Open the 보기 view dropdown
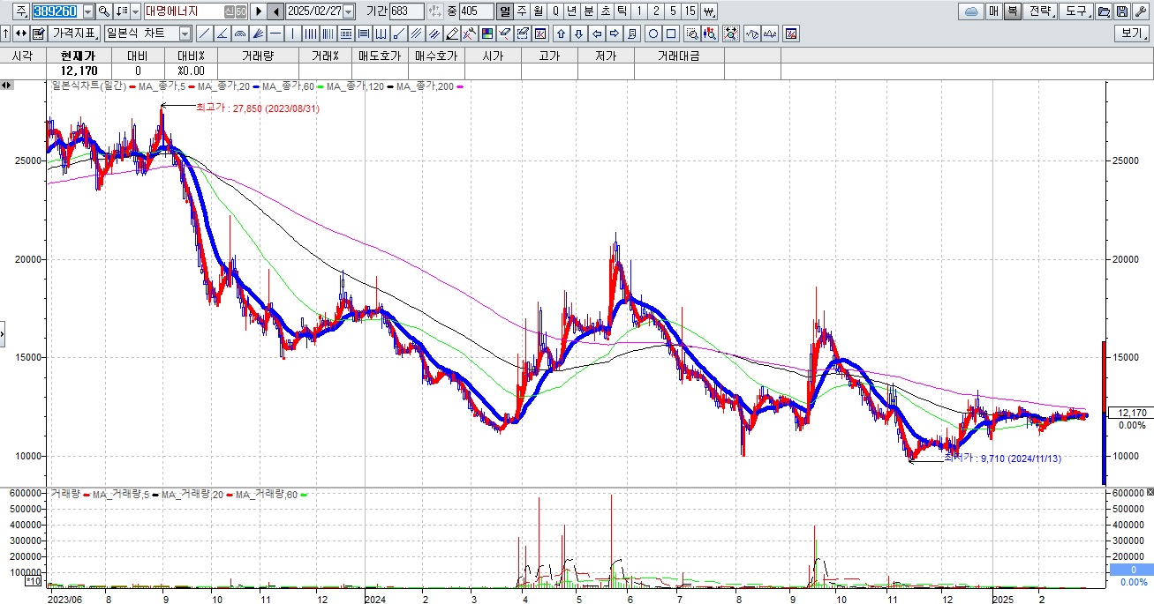The image size is (1154, 604). click(1132, 34)
